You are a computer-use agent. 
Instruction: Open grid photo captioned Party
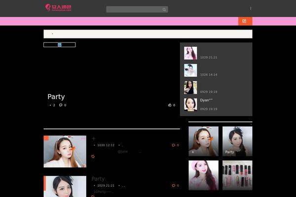[x=237, y=141]
